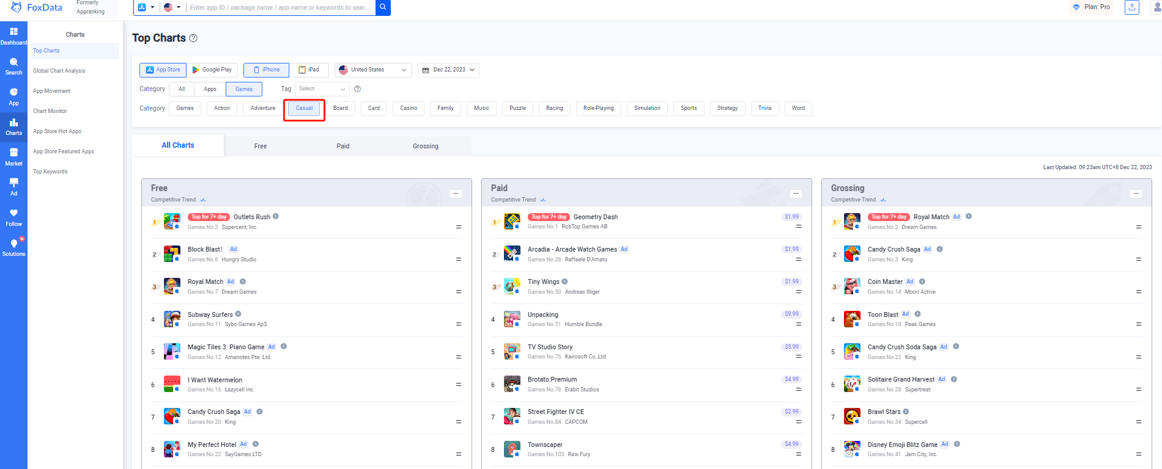1162x469 pixels.
Task: Open Global Chart Analysis menu item
Action: point(59,71)
